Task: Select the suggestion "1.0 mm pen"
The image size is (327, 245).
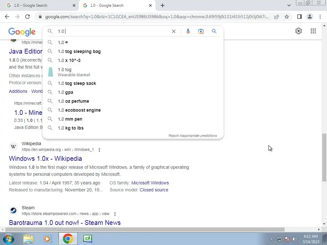Action: pos(133,119)
